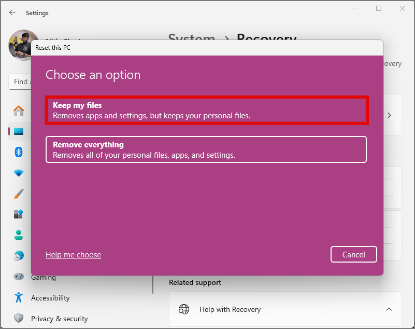Open Bluetooth & devices sidebar icon

pyautogui.click(x=19, y=152)
